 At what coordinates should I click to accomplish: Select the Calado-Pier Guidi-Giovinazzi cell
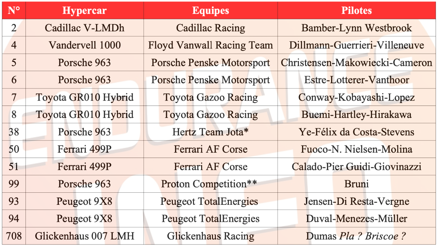click(356, 167)
